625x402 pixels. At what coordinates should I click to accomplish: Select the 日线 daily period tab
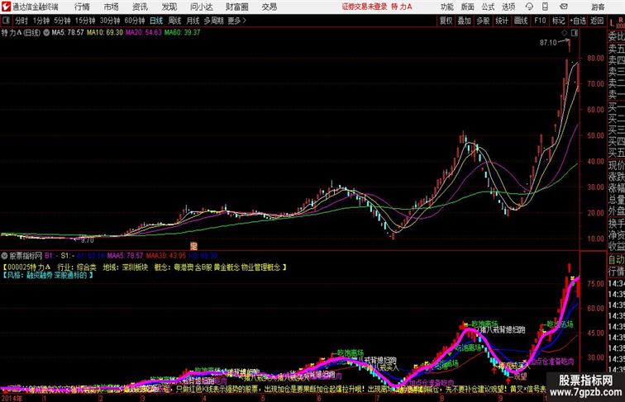[156, 21]
